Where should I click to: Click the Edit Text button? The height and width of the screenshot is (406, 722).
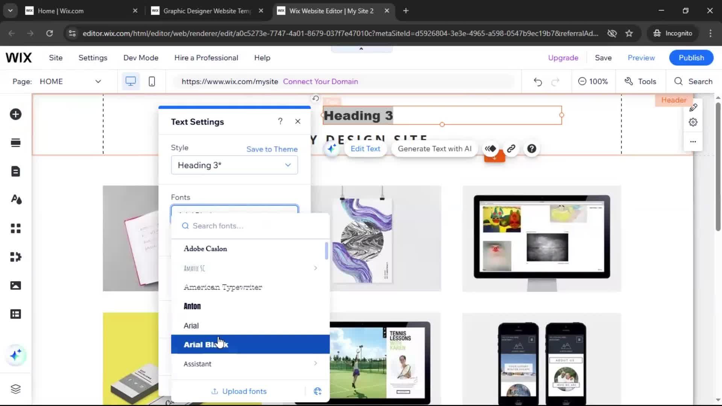[x=365, y=149]
